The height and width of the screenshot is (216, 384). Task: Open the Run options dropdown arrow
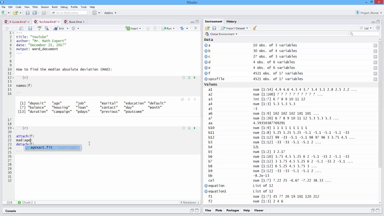click(x=174, y=28)
